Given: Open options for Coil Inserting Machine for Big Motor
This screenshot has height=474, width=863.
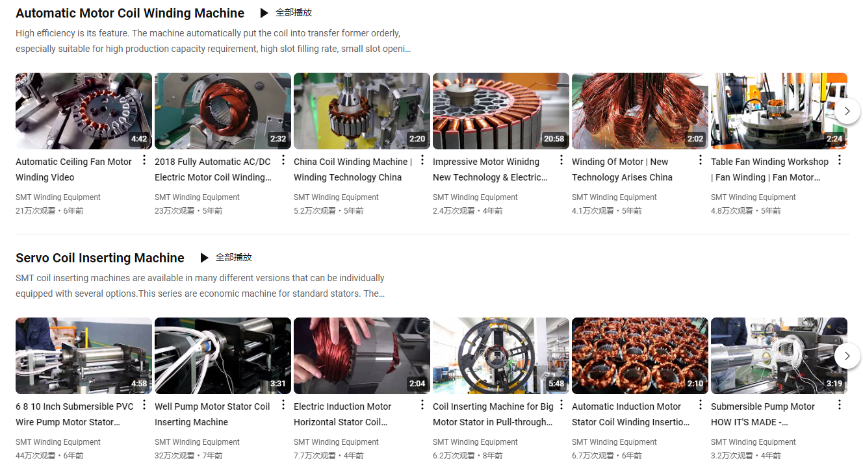Looking at the screenshot, I should tap(561, 405).
